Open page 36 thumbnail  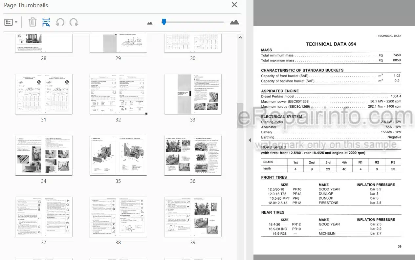[193, 155]
